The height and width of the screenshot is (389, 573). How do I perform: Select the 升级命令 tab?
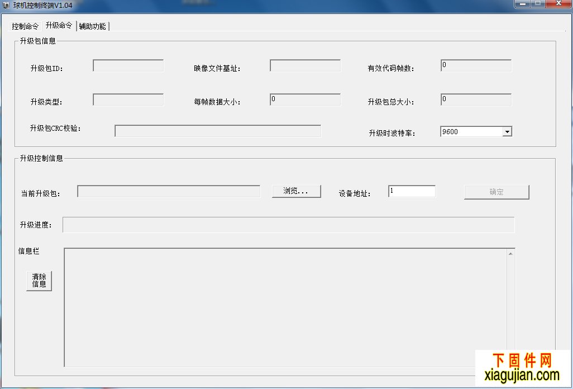click(x=59, y=25)
